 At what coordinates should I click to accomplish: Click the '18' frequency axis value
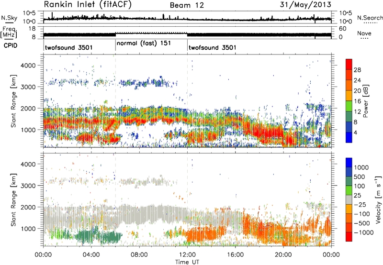(x=32, y=29)
